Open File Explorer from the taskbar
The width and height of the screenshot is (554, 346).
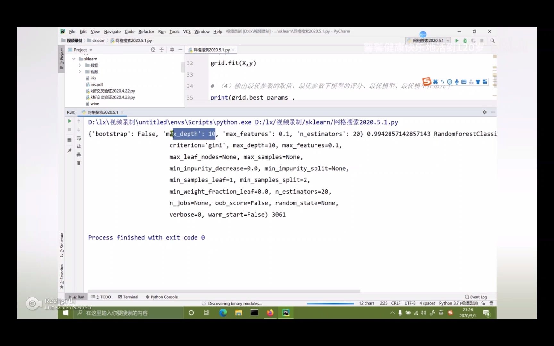pos(239,313)
